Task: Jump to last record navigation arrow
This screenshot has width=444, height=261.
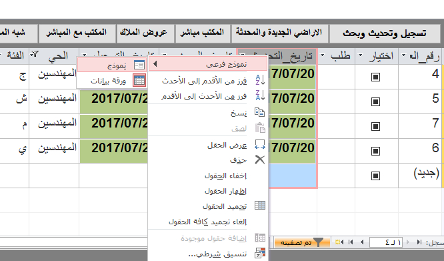Action: [x=351, y=242]
